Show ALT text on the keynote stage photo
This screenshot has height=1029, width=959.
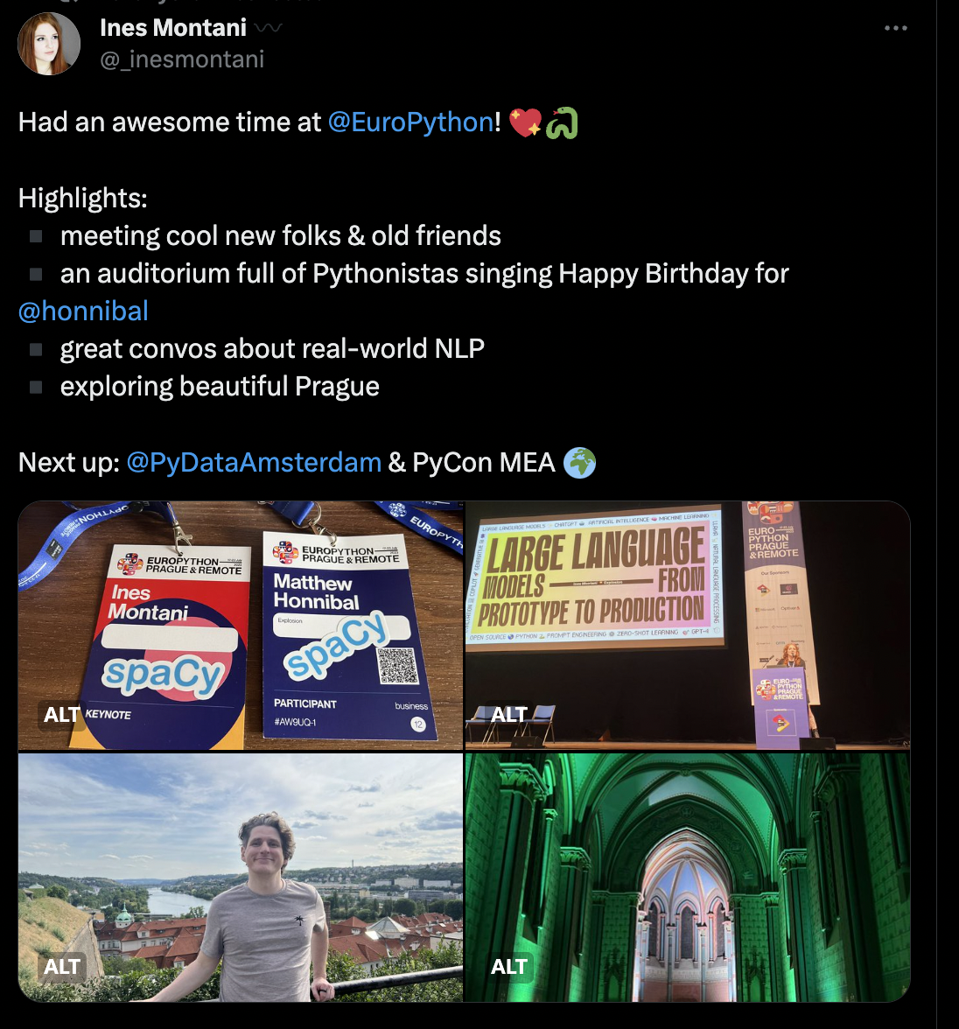click(x=508, y=714)
